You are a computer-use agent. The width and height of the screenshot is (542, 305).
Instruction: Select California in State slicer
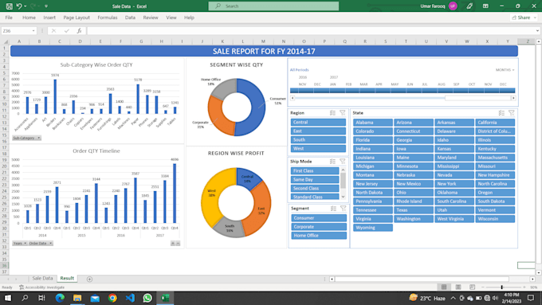tap(495, 123)
